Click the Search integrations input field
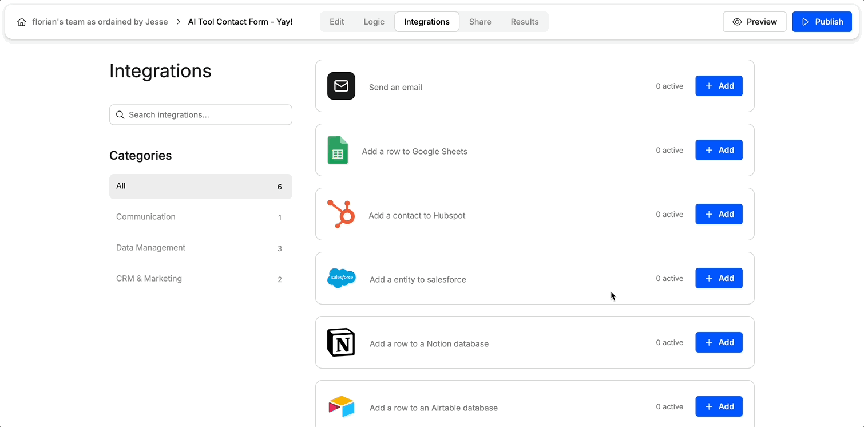This screenshot has height=427, width=864. point(200,114)
